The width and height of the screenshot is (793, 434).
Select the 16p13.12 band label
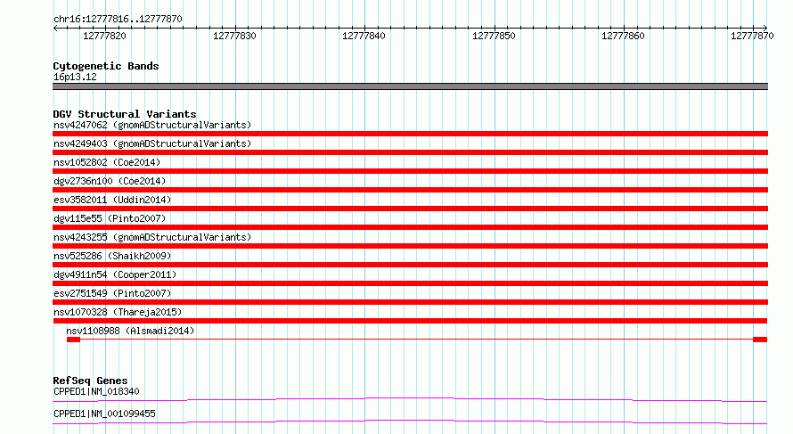(75, 77)
